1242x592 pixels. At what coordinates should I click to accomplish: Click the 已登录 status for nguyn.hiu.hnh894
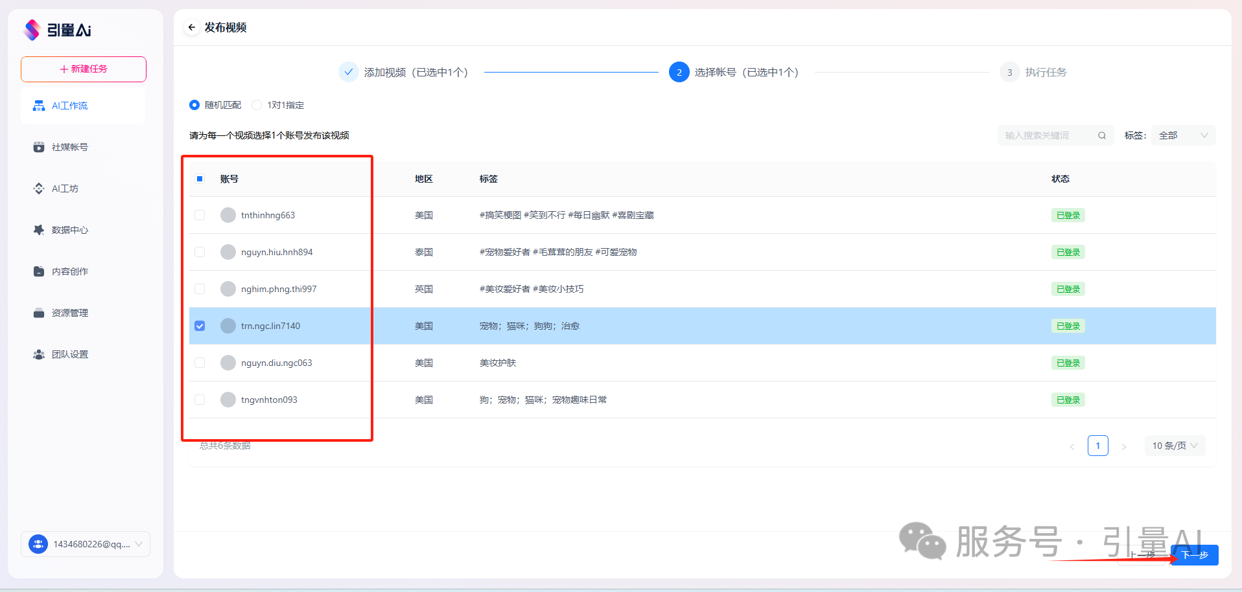pyautogui.click(x=1068, y=252)
